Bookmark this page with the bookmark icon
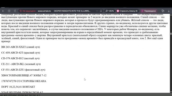 pyautogui.click(x=101, y=11)
